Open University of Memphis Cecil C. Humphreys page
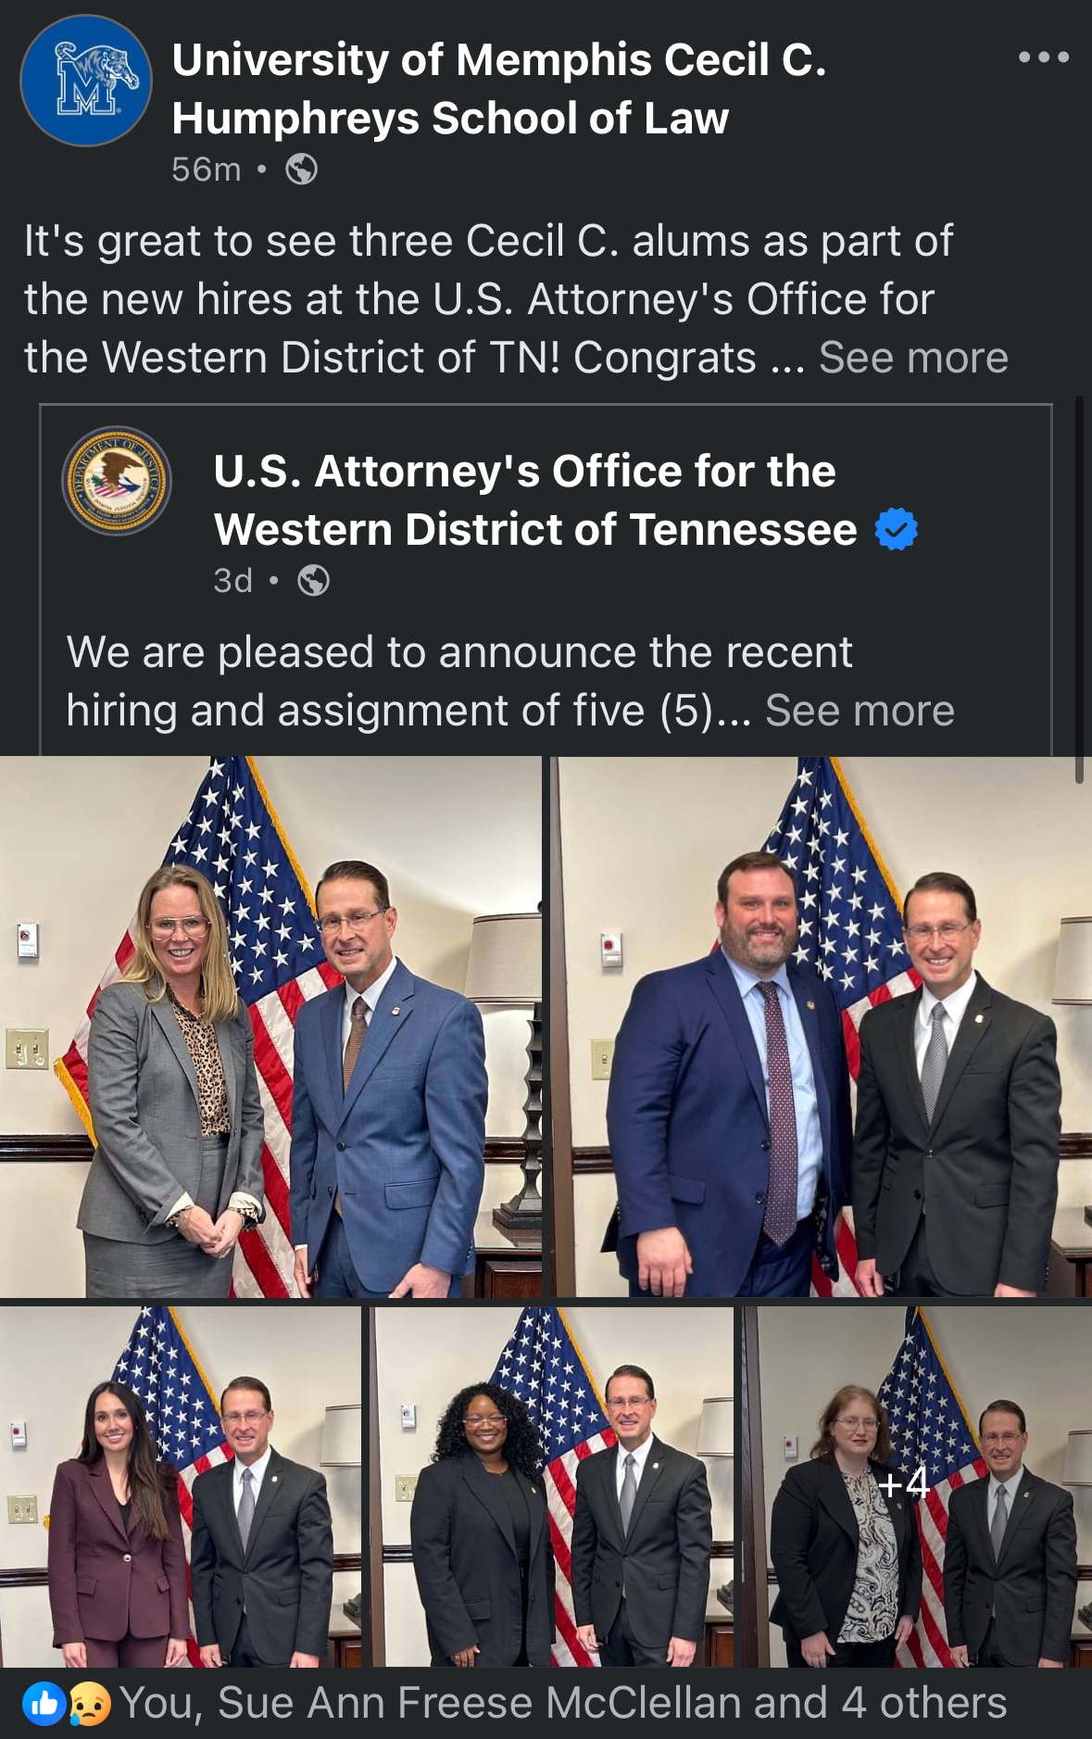1092x1739 pixels. [x=499, y=89]
